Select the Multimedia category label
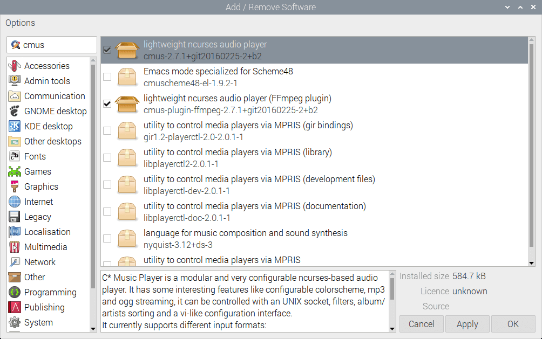This screenshot has height=339, width=542. pos(46,247)
